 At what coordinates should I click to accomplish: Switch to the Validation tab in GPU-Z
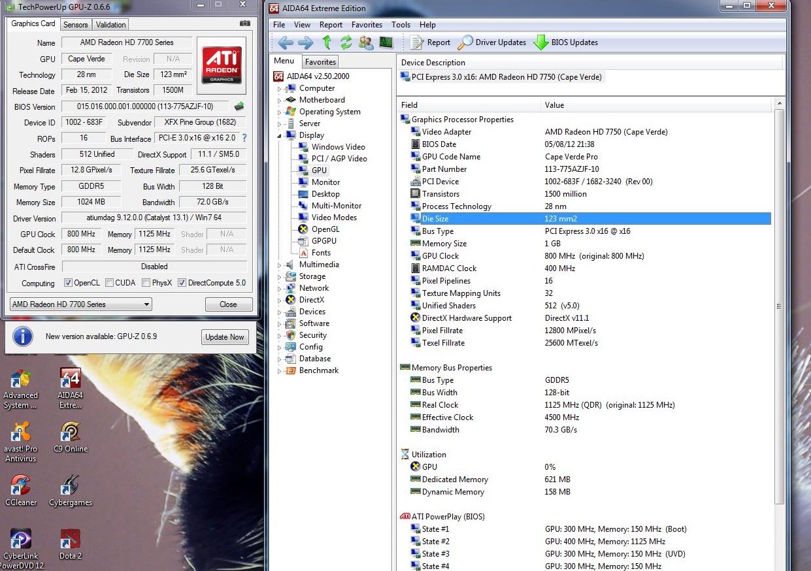[110, 25]
